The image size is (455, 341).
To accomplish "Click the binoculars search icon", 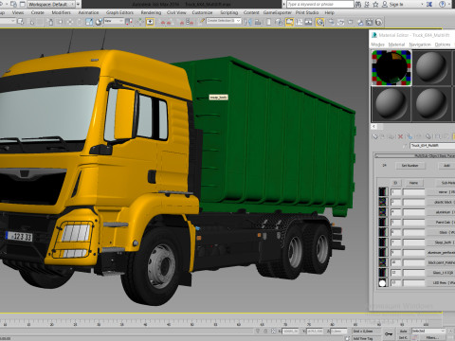I will (x=358, y=4).
